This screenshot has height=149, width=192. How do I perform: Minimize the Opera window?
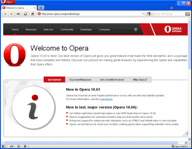pyautogui.click(x=179, y=3)
